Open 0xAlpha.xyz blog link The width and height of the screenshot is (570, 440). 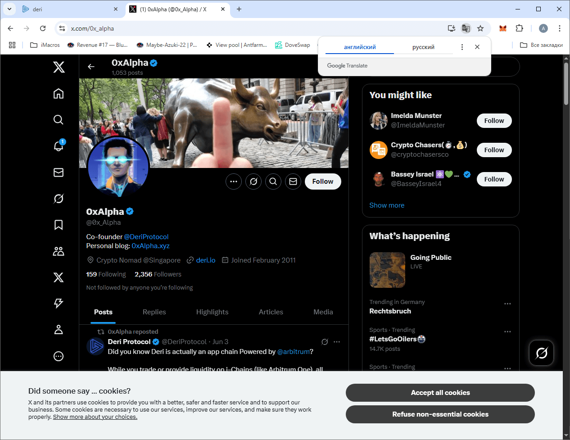tap(150, 246)
